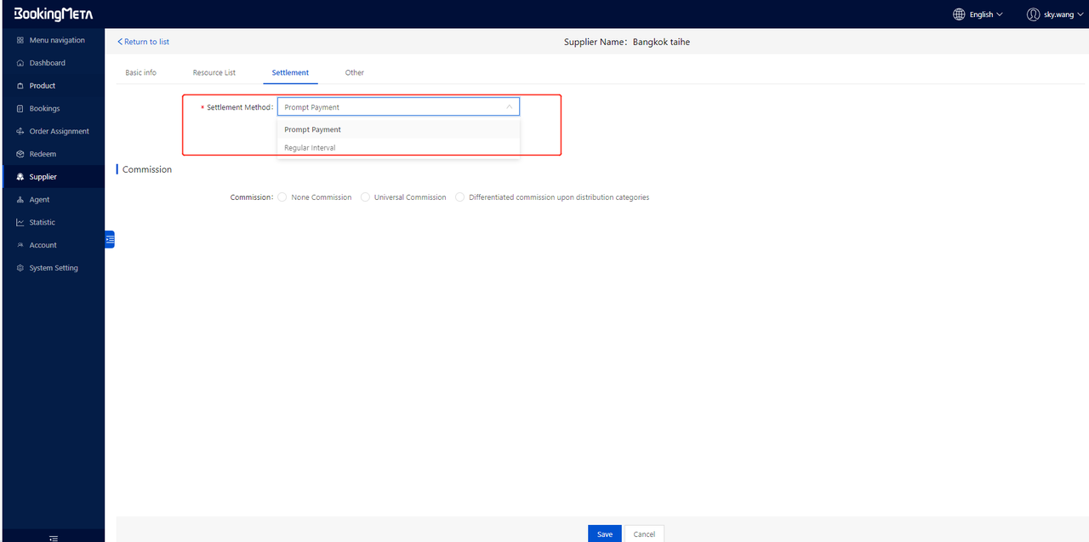This screenshot has width=1089, height=542.
Task: Click the blue sidebar collapse handle icon
Action: 110,240
